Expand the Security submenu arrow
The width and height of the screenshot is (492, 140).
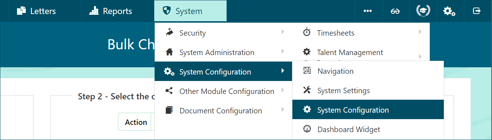tap(283, 32)
